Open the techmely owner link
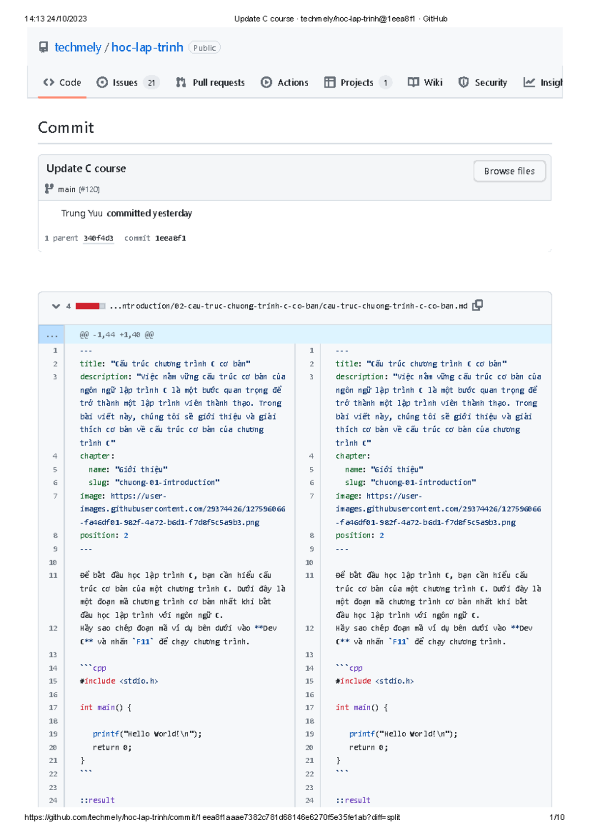590x835 pixels. [x=78, y=47]
